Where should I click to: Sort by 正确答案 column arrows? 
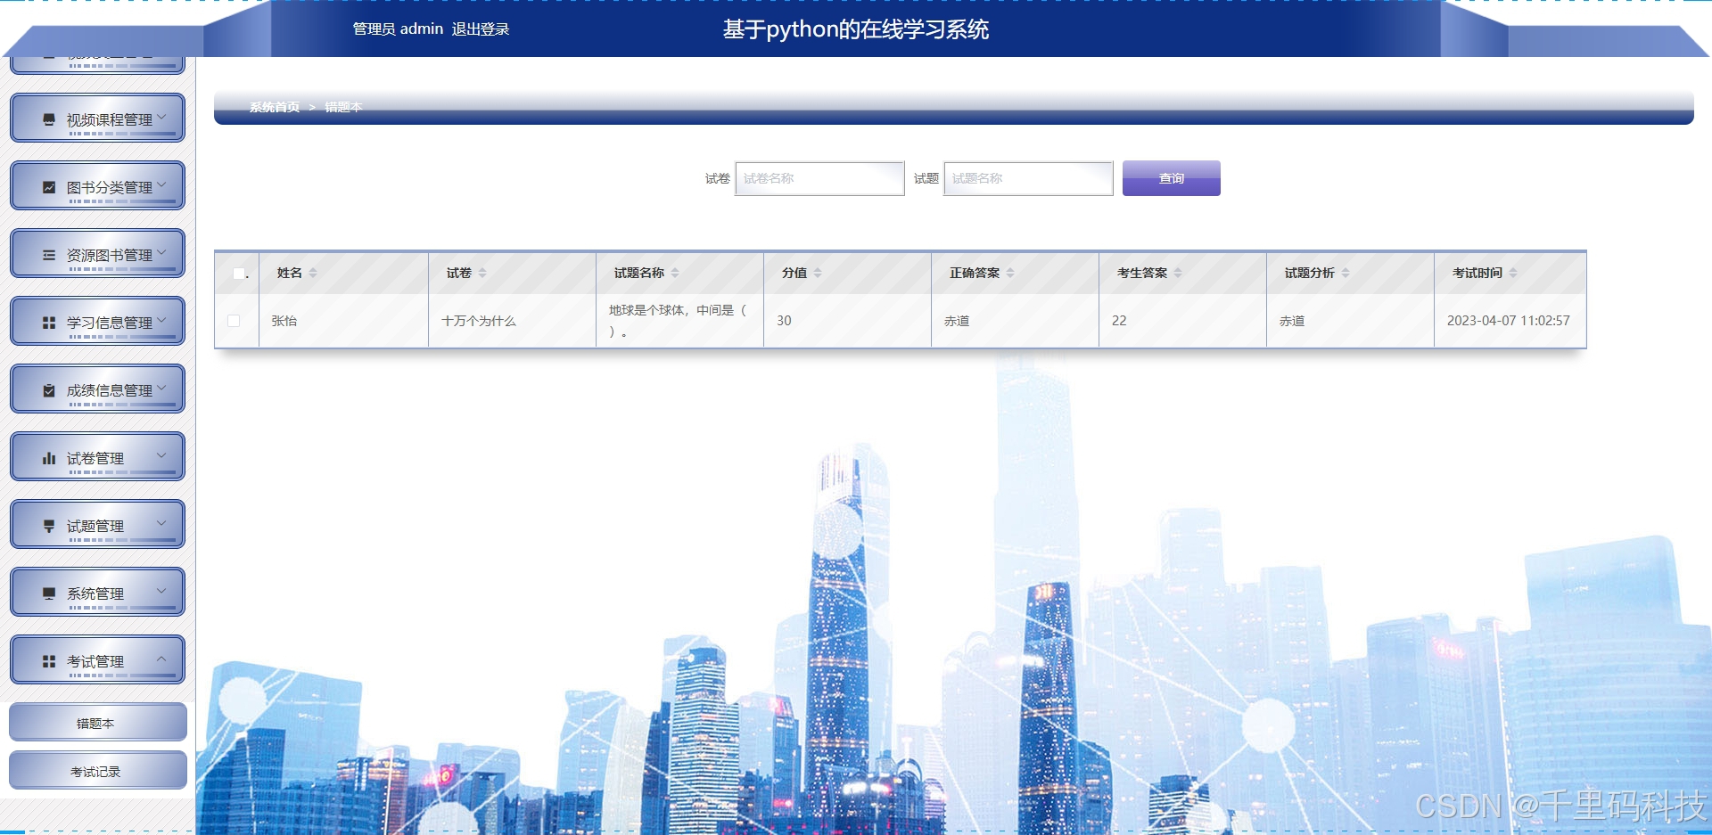[1010, 273]
